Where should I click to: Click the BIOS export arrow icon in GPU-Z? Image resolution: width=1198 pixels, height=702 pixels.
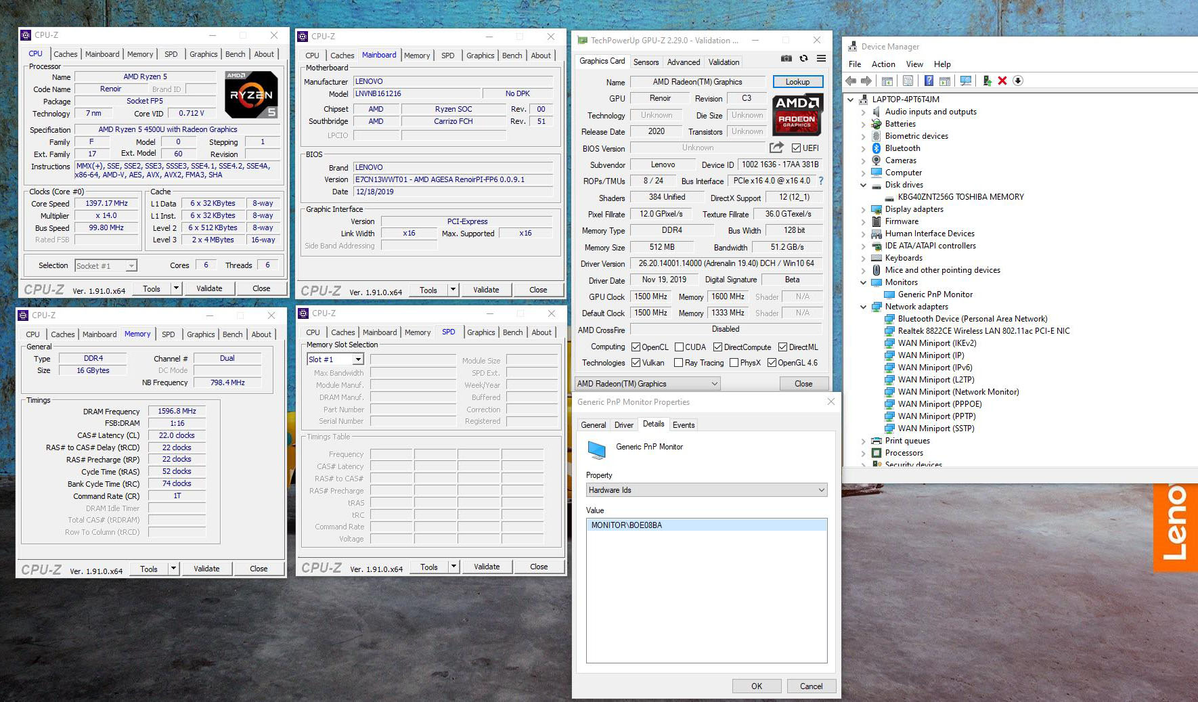click(776, 148)
